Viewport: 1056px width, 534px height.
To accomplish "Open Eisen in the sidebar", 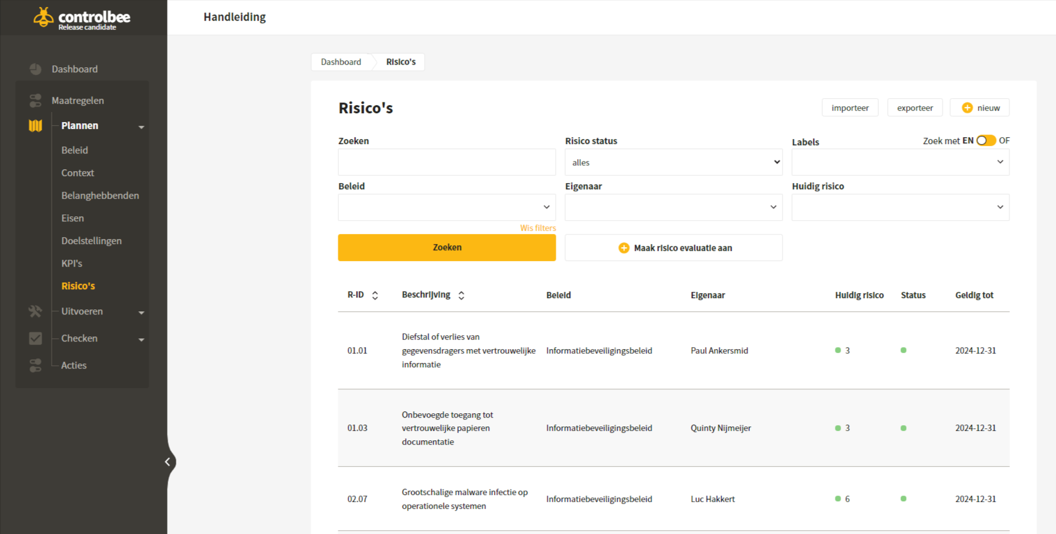I will (x=72, y=218).
